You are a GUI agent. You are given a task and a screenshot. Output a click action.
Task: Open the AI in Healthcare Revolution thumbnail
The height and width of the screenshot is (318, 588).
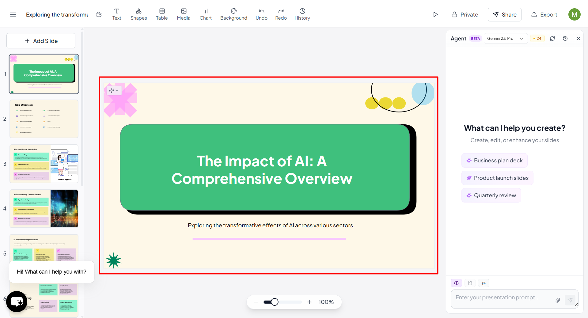tap(44, 164)
